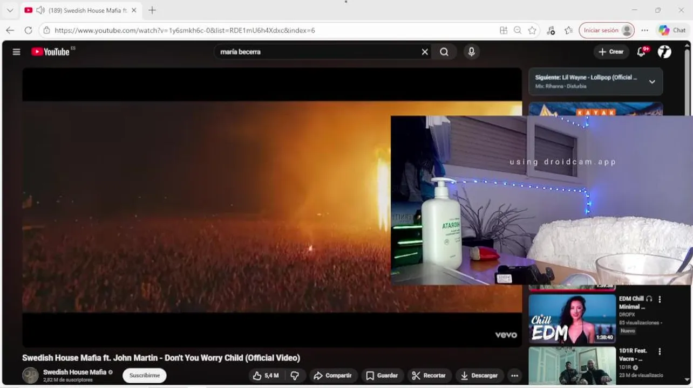Screen dimensions: 693x388
Task: Open the Copilot Chat pane
Action: (672, 30)
